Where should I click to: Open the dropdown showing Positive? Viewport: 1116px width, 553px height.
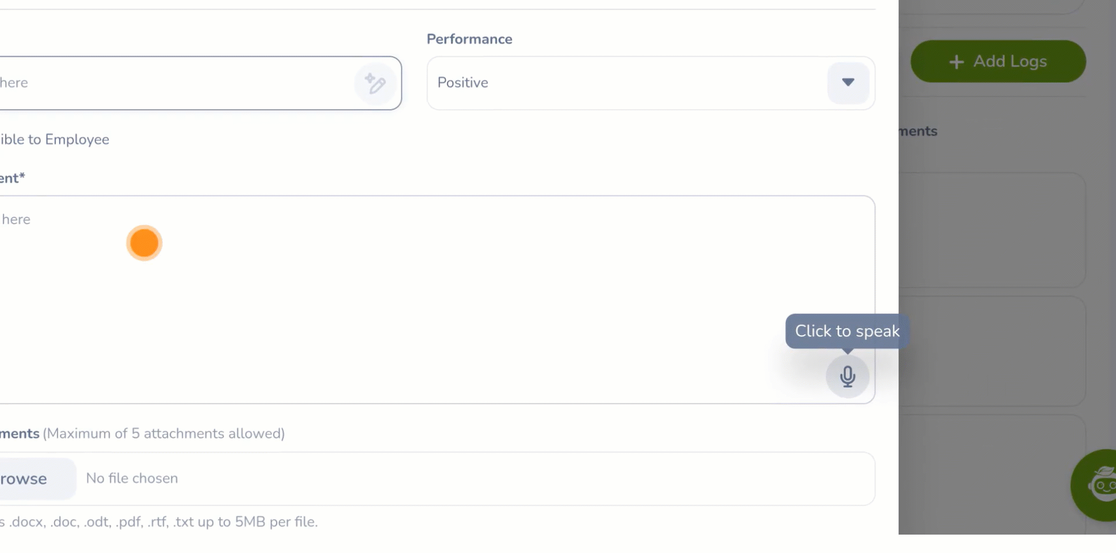627,83
